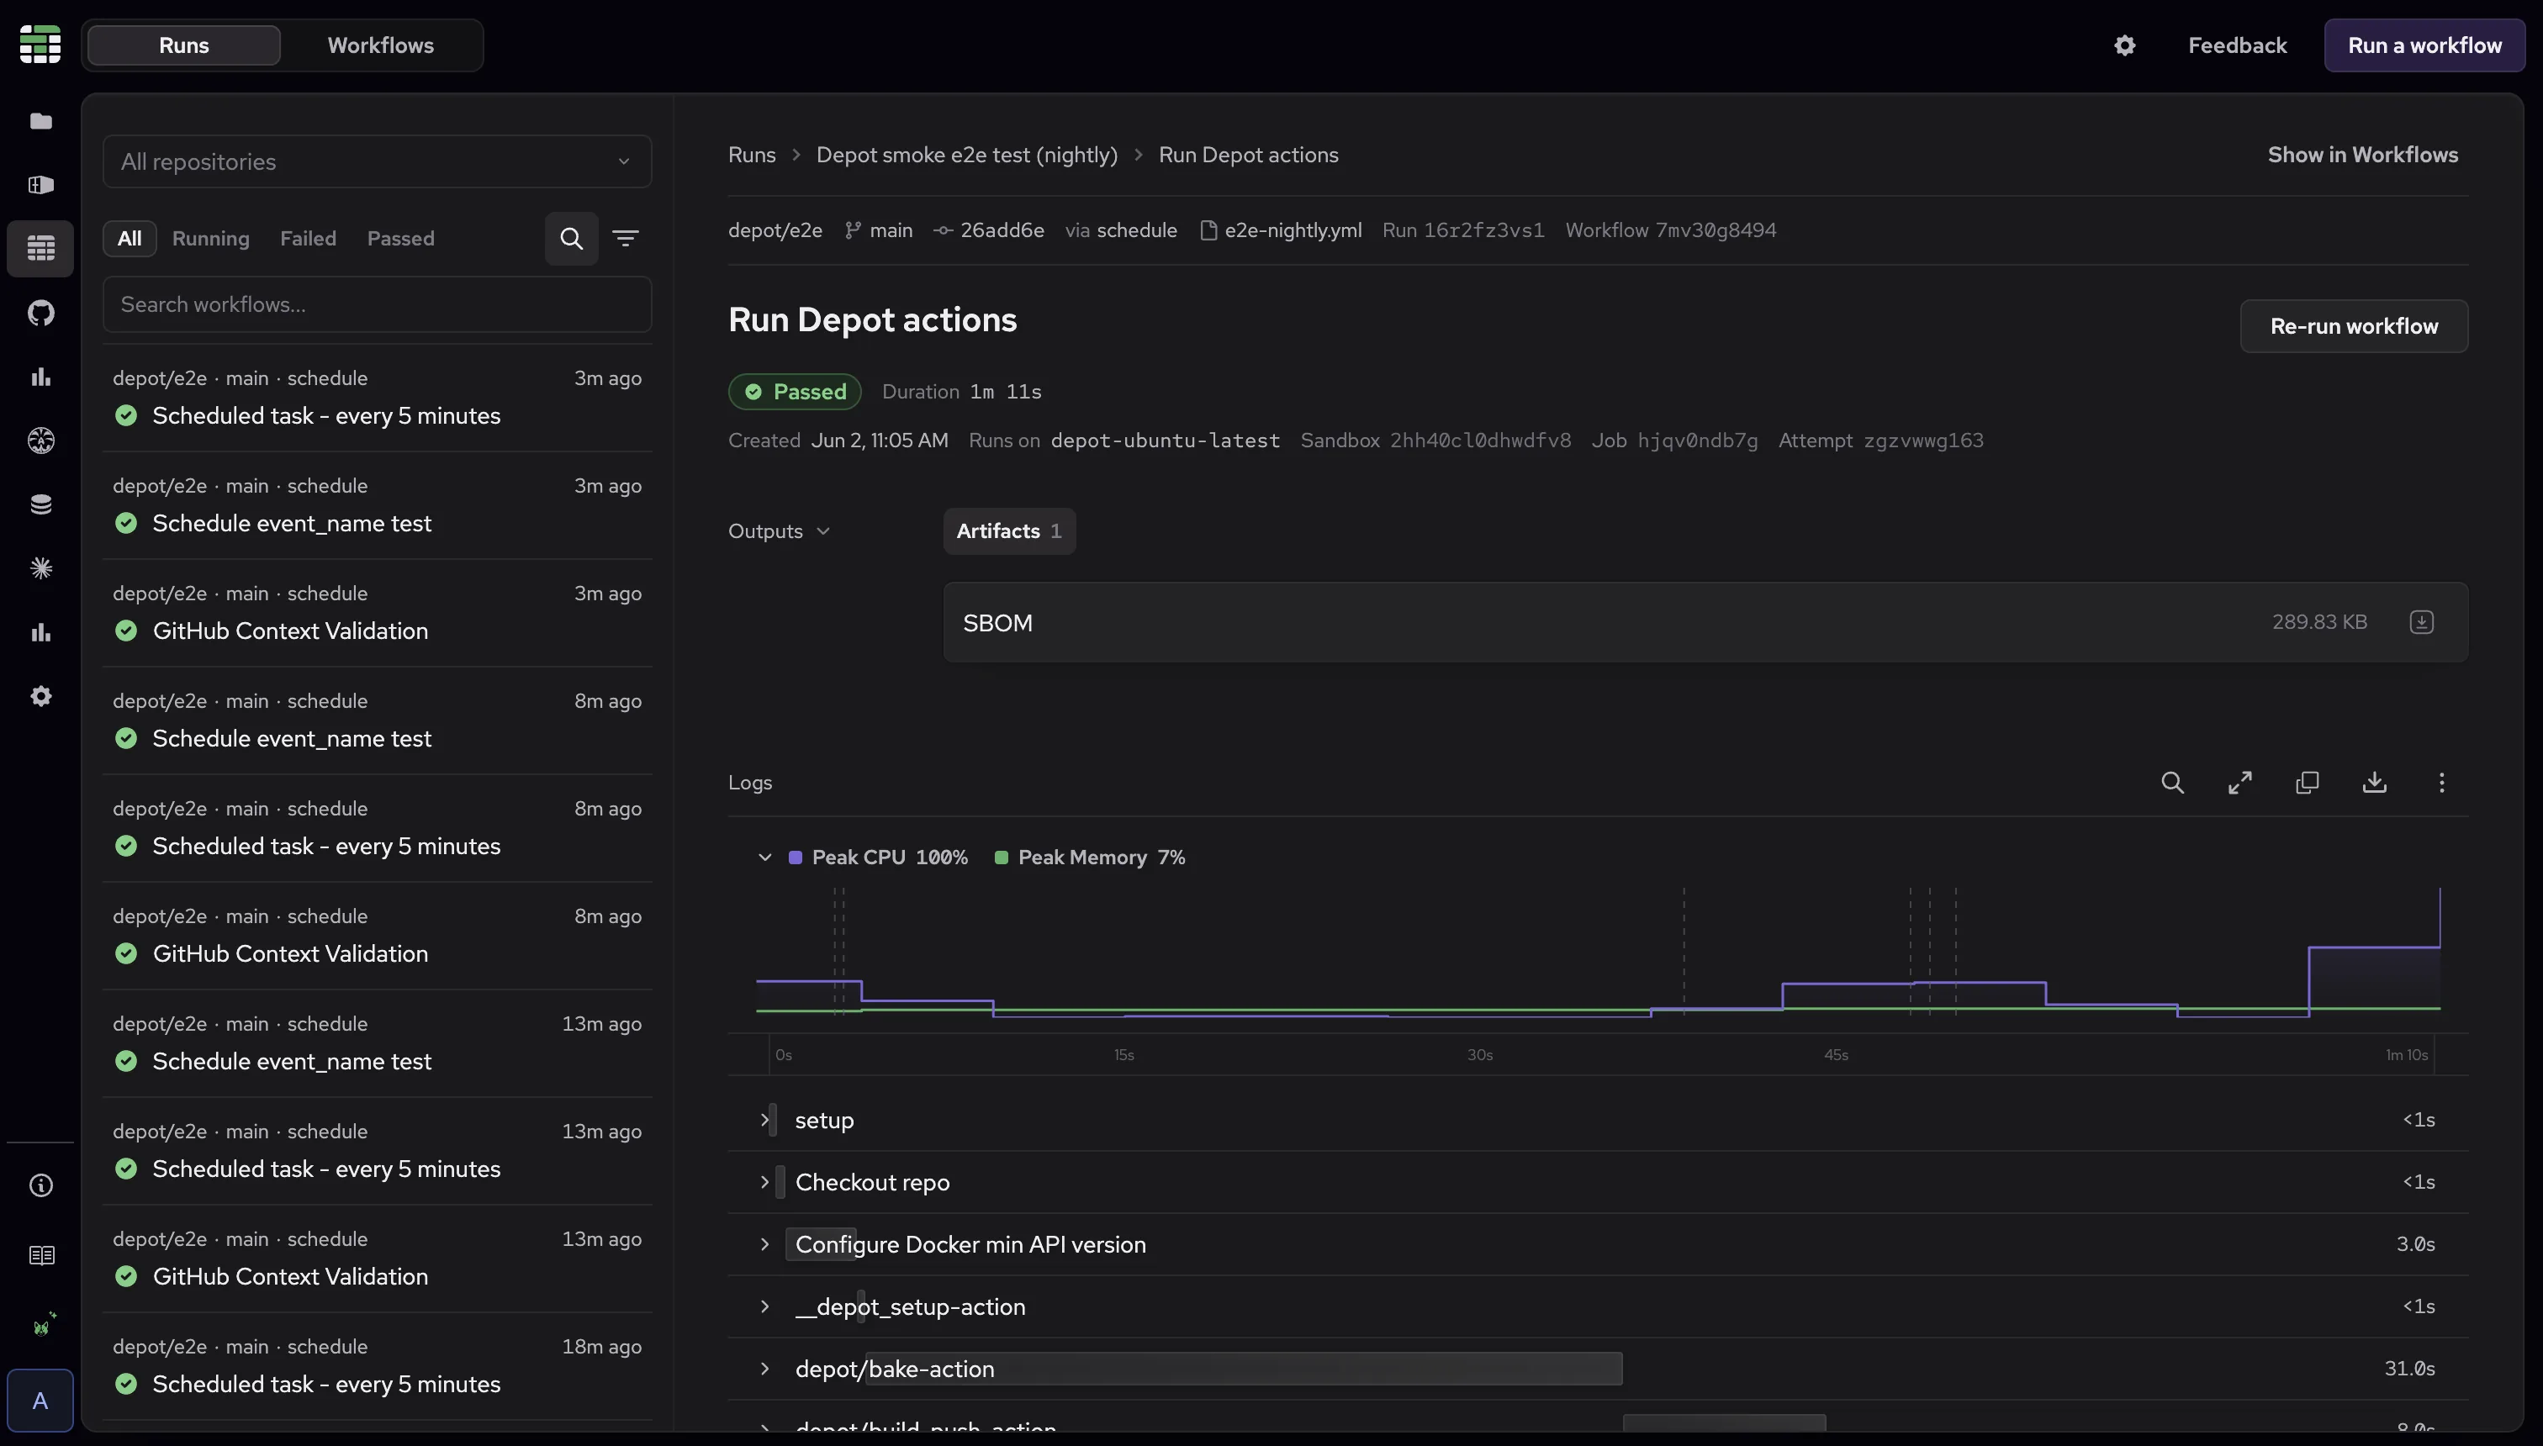Search logs with the Logs magnifier icon
The width and height of the screenshot is (2543, 1446).
(2172, 783)
